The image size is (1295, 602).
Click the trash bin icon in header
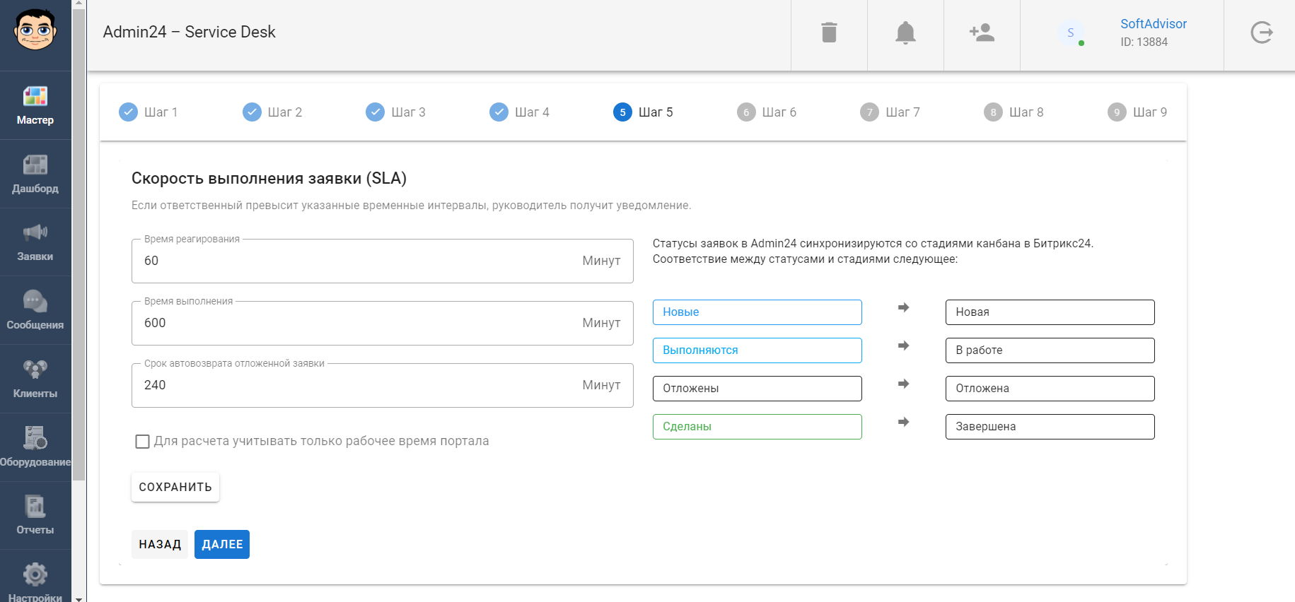coord(829,33)
